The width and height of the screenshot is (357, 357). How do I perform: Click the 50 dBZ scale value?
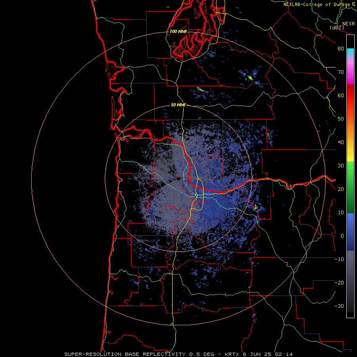341,119
